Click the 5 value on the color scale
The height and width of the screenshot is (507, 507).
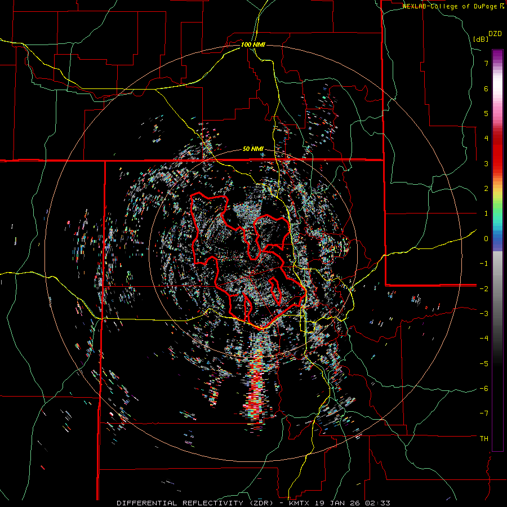[x=486, y=113]
